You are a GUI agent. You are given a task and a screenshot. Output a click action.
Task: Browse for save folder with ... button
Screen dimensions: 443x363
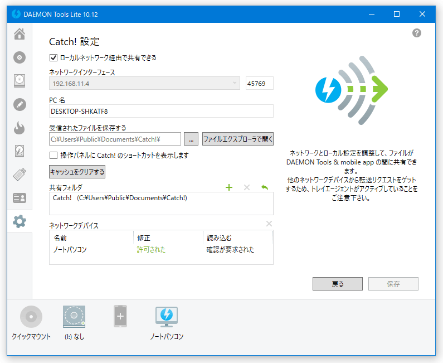coord(191,139)
